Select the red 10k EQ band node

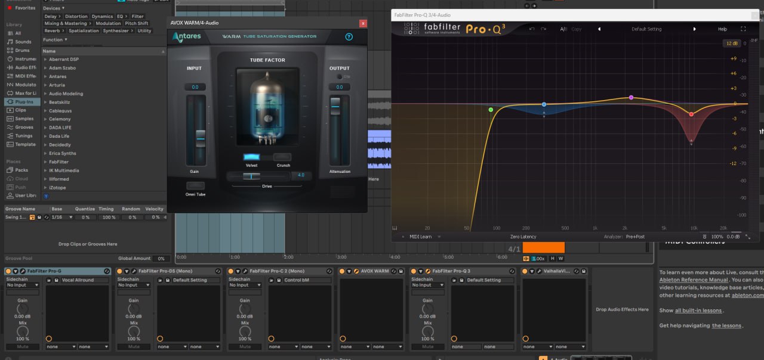(691, 114)
